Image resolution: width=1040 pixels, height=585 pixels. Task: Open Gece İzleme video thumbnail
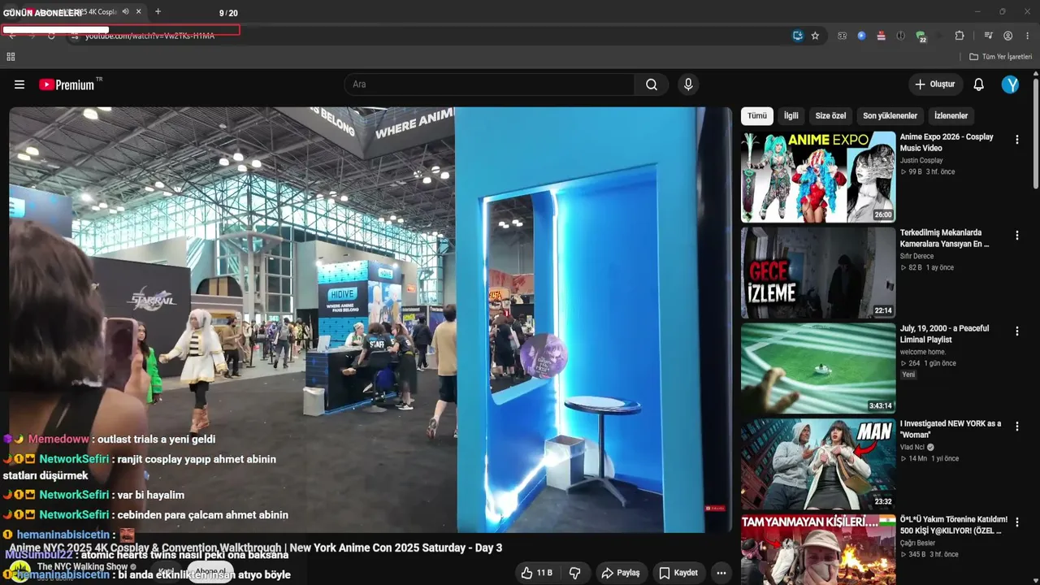[818, 273]
